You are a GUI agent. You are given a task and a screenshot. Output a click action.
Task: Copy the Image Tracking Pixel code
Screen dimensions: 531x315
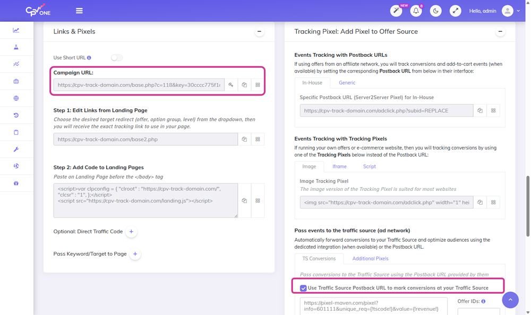(480, 203)
